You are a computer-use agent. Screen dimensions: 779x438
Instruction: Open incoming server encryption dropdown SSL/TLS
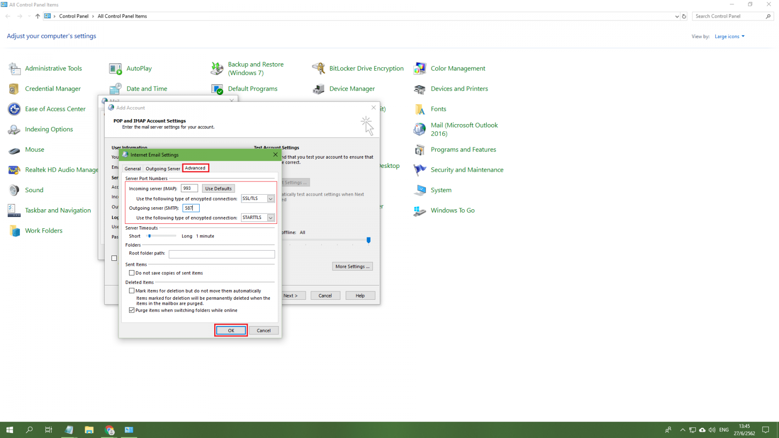click(x=271, y=199)
